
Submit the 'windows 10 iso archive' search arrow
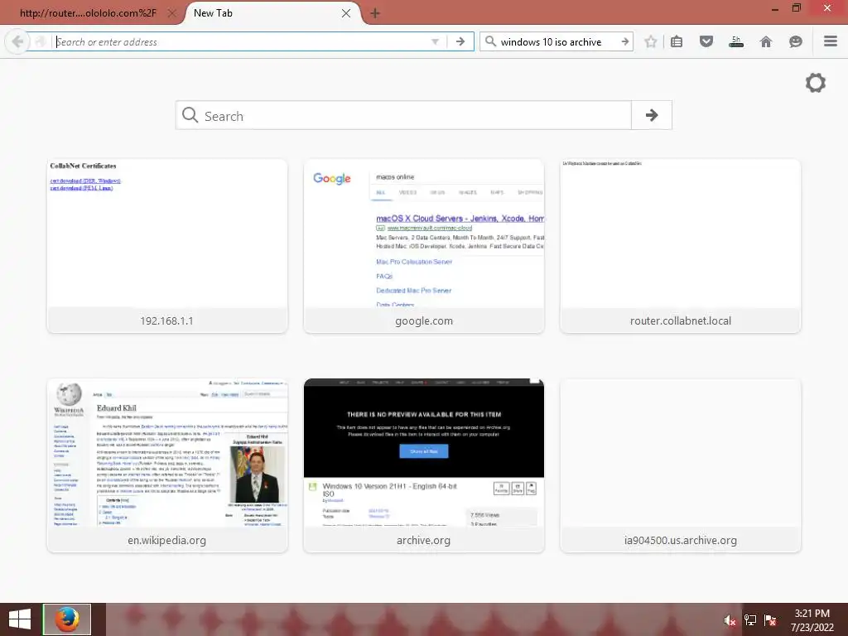[x=624, y=41]
